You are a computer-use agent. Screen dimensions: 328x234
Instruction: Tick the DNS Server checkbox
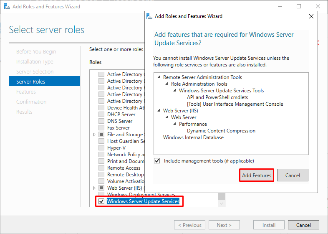101,121
